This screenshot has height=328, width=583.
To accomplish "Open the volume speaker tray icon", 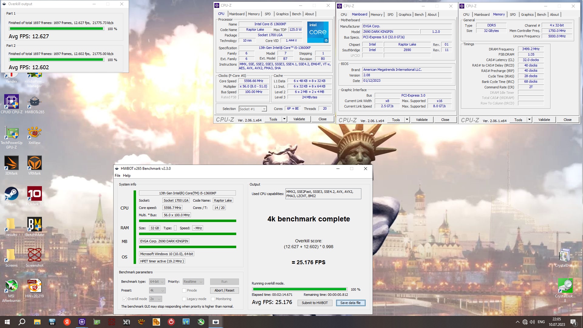I will [x=532, y=322].
